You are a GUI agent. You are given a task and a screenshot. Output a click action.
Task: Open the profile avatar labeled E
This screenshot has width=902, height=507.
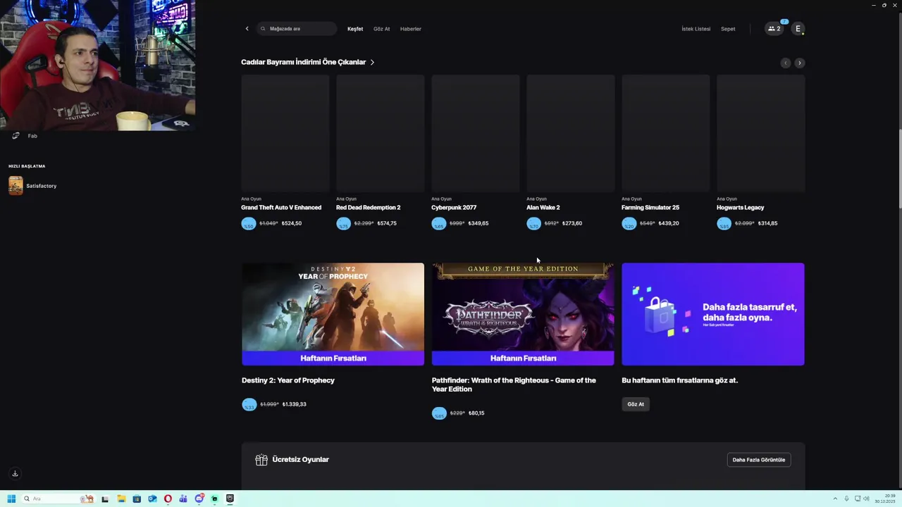point(798,29)
